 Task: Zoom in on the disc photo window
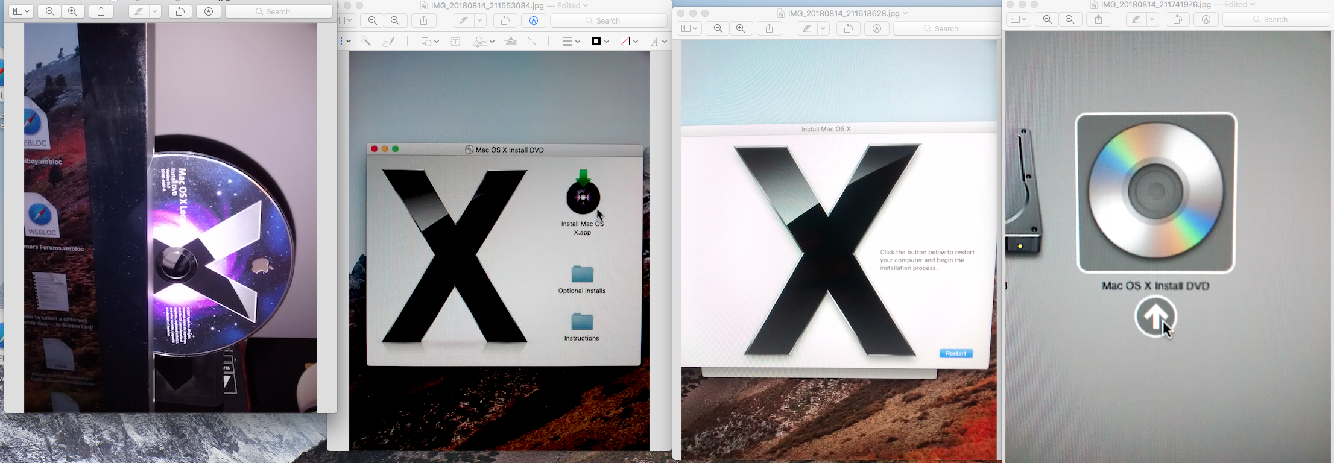[73, 11]
